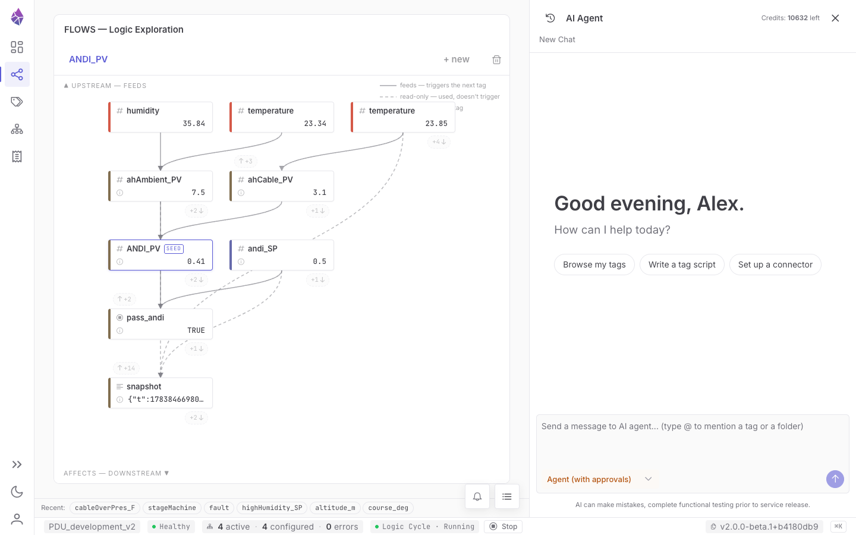This screenshot has height=535, width=856.
Task: Send message with purple arrow button
Action: (835, 479)
